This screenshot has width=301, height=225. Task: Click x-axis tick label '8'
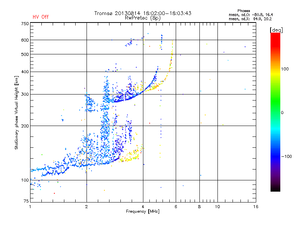[199, 207]
